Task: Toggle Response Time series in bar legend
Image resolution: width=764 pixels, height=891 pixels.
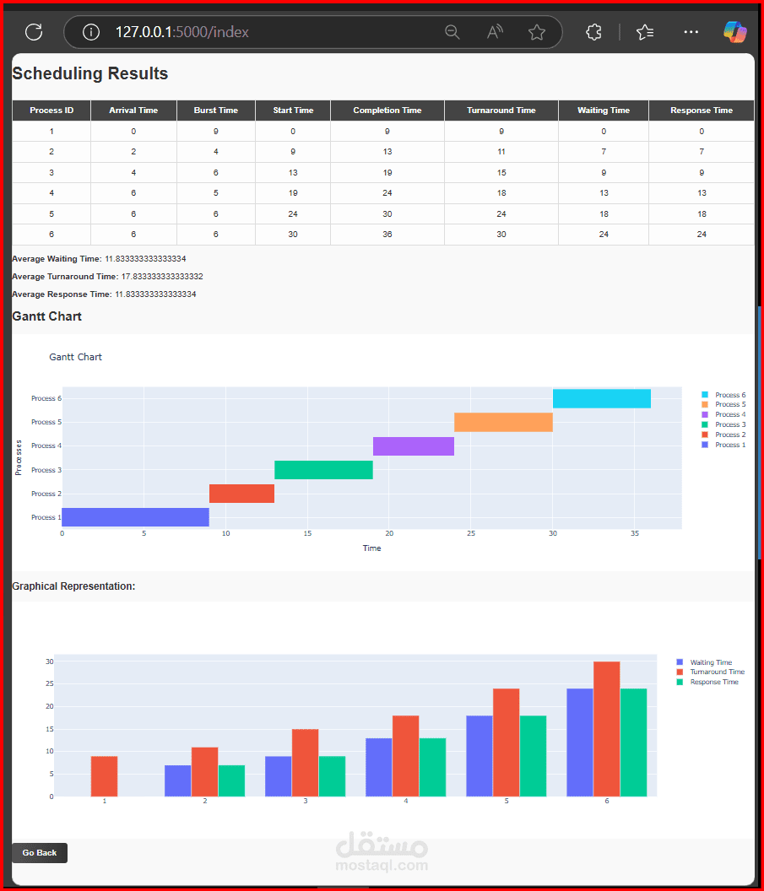Action: (x=707, y=682)
